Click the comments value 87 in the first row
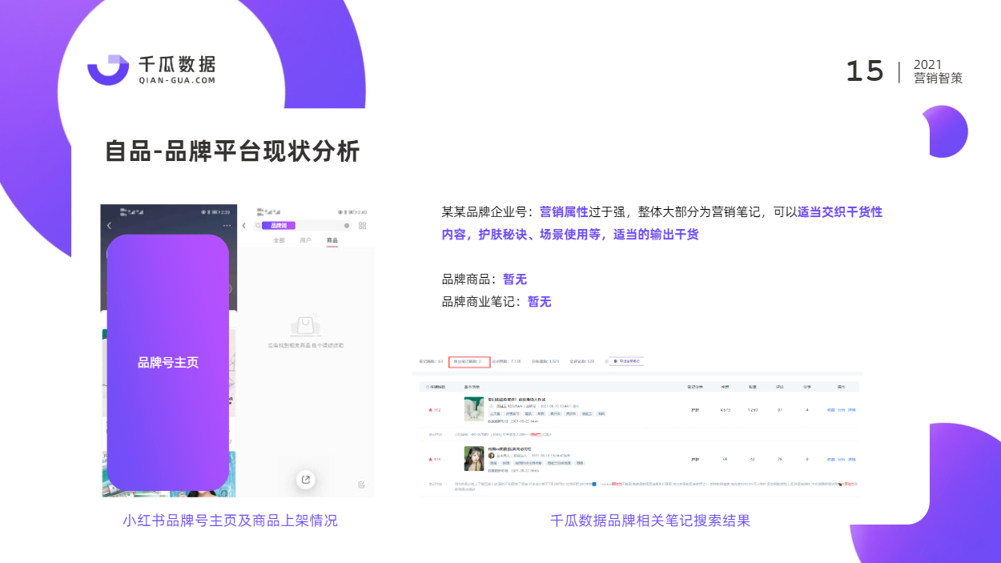Screen dimensions: 1001x563 click(x=780, y=410)
